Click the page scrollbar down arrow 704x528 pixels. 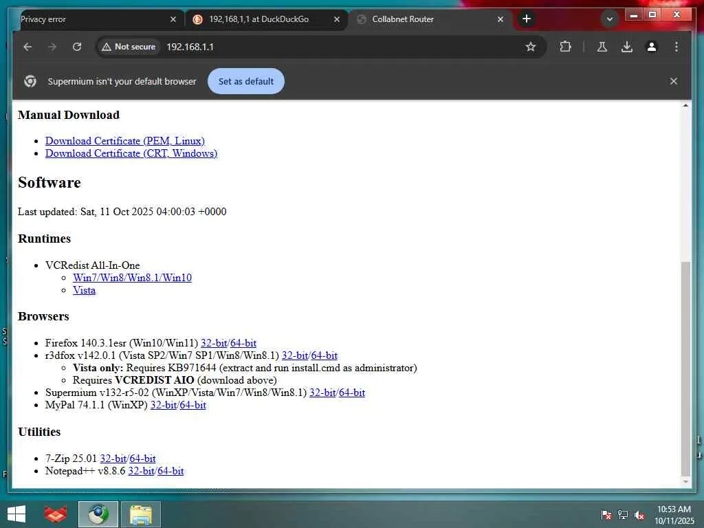click(685, 481)
